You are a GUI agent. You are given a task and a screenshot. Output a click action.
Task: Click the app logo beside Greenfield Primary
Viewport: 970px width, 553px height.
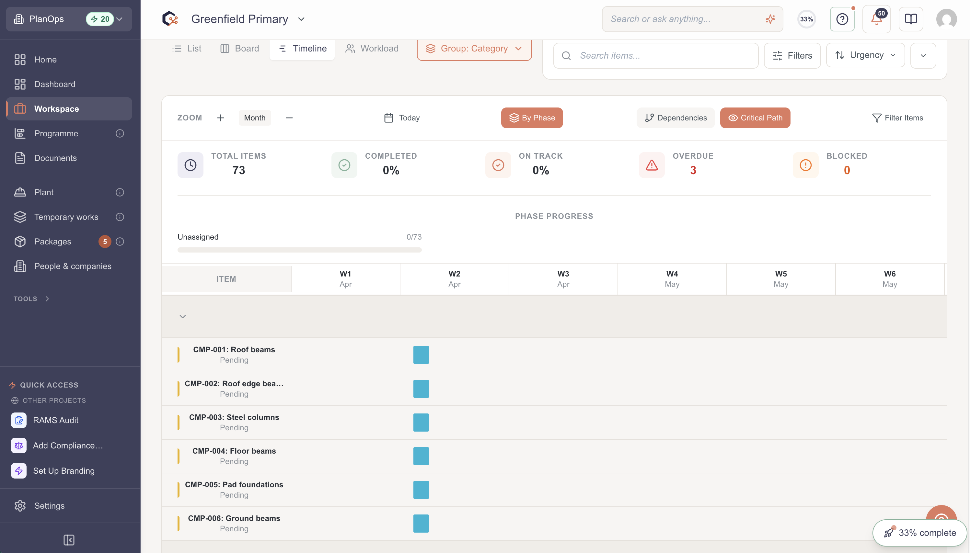(x=170, y=18)
